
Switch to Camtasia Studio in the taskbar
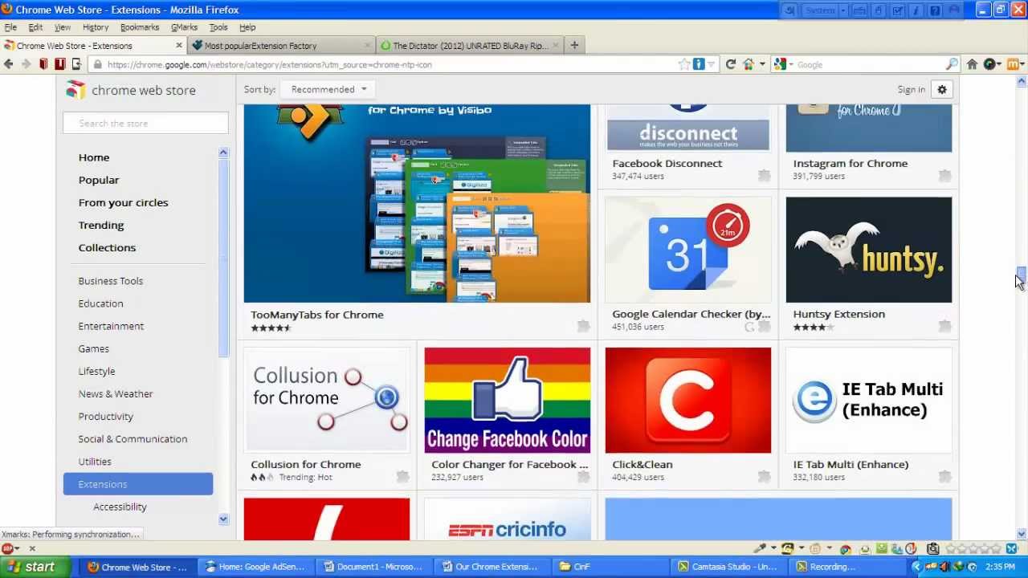coord(727,567)
